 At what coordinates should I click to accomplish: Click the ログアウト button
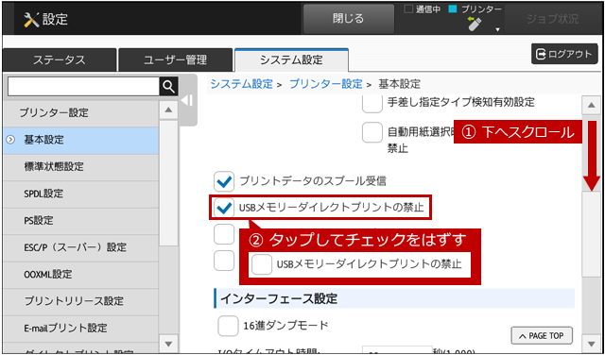point(564,54)
